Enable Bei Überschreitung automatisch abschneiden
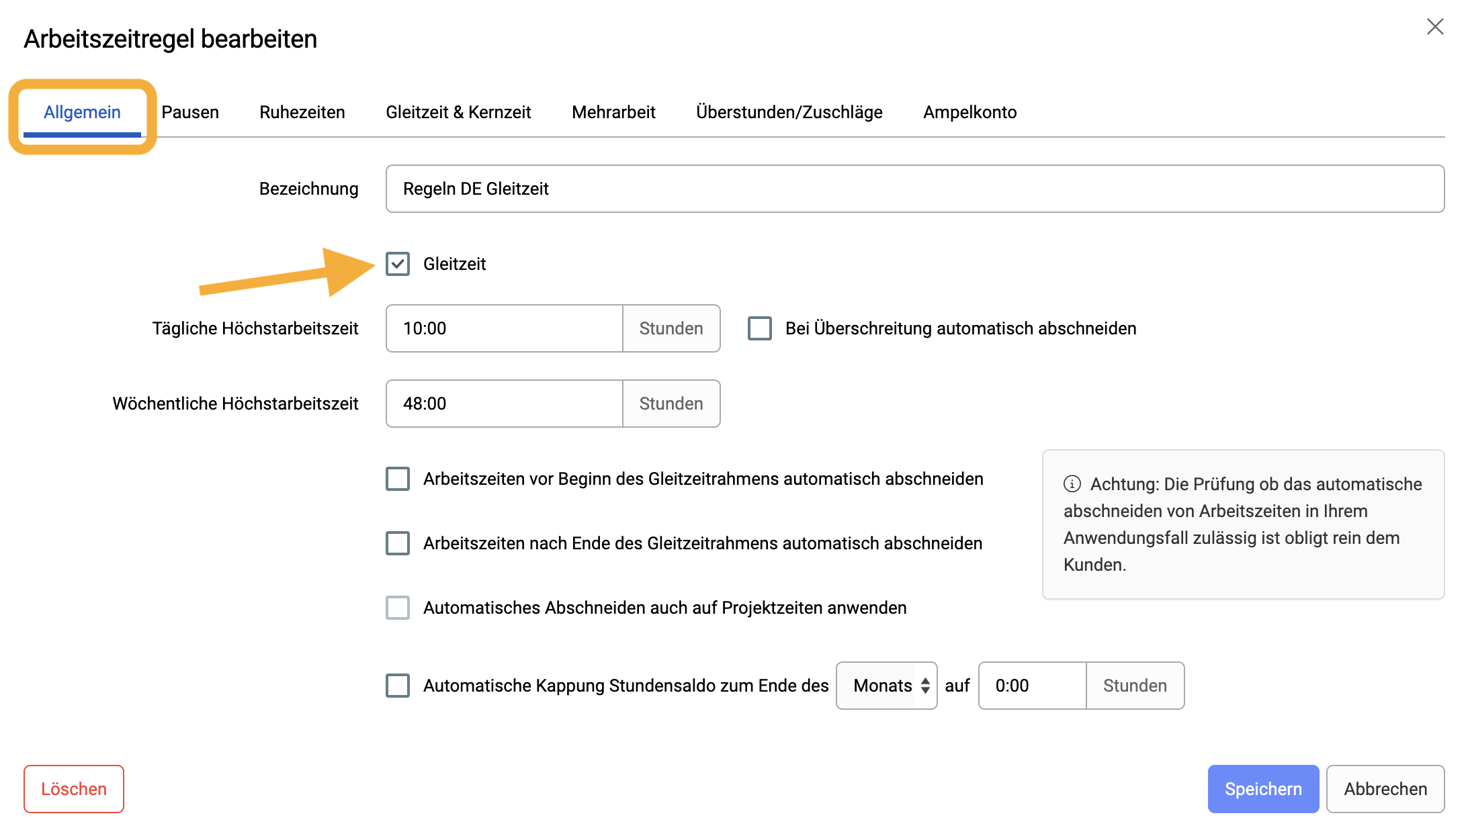The image size is (1466, 834). tap(760, 328)
